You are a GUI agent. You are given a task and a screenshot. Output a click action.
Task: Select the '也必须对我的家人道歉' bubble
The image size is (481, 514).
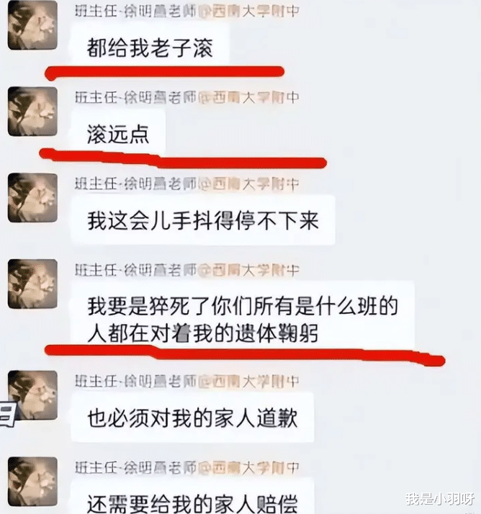192,418
